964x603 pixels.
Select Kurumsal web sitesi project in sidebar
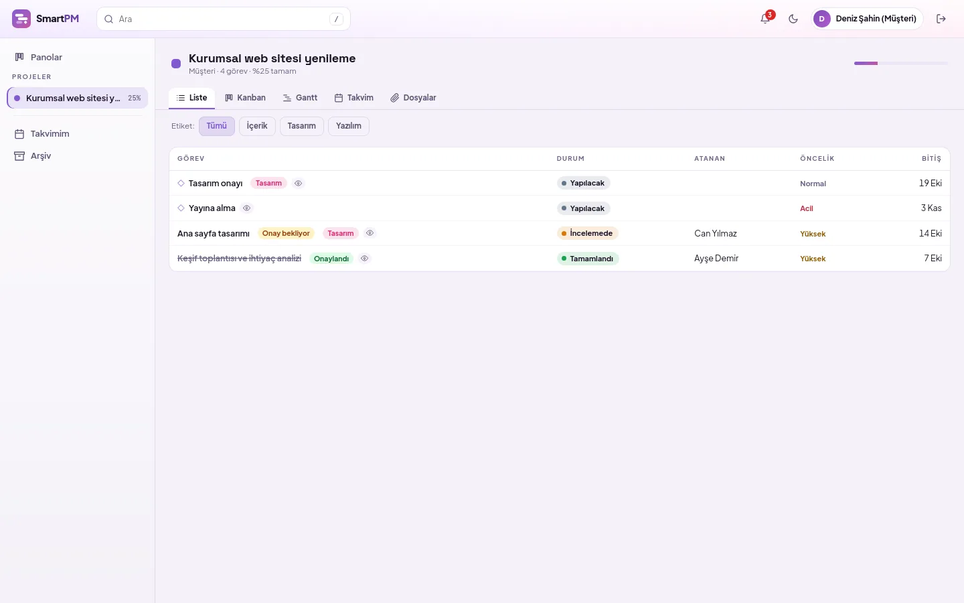point(78,98)
